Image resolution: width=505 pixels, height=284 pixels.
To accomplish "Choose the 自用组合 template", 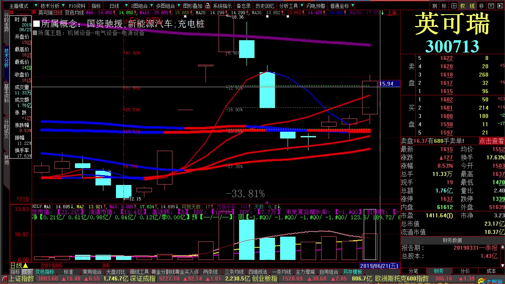I will coord(329,272).
